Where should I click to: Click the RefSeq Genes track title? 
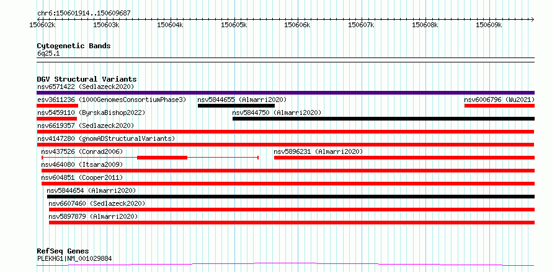(x=63, y=252)
